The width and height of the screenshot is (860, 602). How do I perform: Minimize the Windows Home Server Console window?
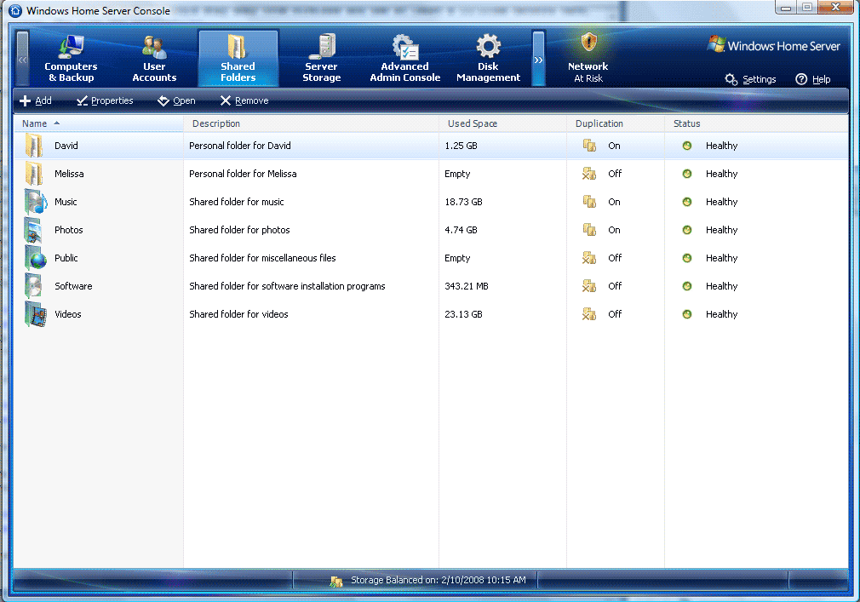coord(786,7)
